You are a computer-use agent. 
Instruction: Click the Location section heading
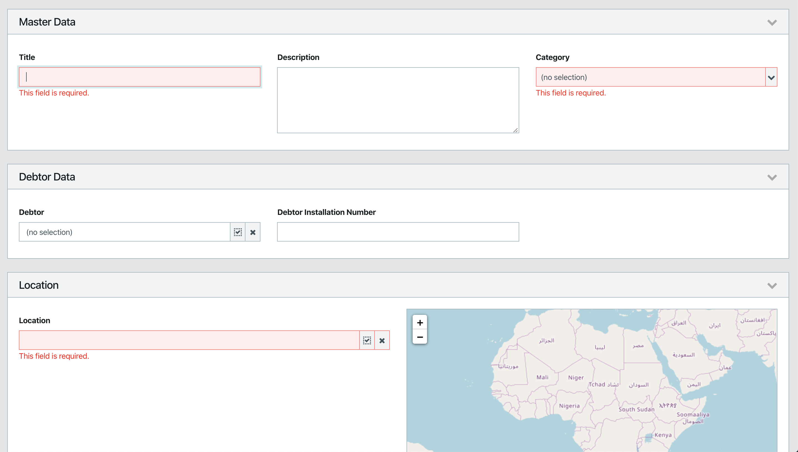pyautogui.click(x=39, y=285)
